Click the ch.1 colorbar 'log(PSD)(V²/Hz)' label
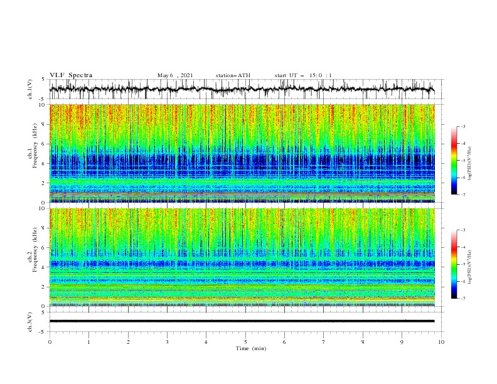Image resolution: width=497 pixels, height=384 pixels. (469, 164)
